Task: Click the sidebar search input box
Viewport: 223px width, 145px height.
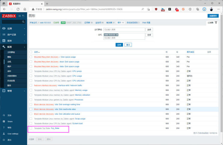Action: [x=12, y=22]
